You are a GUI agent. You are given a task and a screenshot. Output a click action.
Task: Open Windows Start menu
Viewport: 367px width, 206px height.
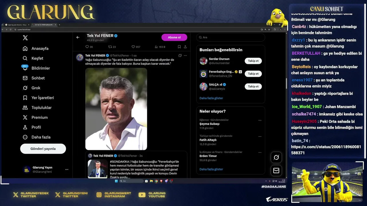point(116,181)
